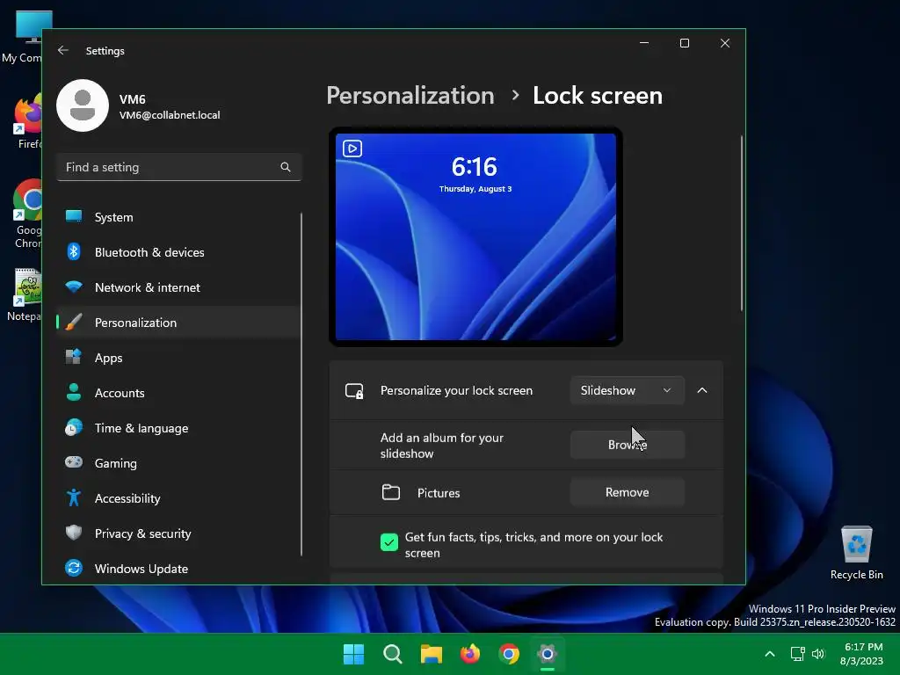The image size is (900, 675).
Task: Click the Time & language globe clock icon
Action: point(74,427)
